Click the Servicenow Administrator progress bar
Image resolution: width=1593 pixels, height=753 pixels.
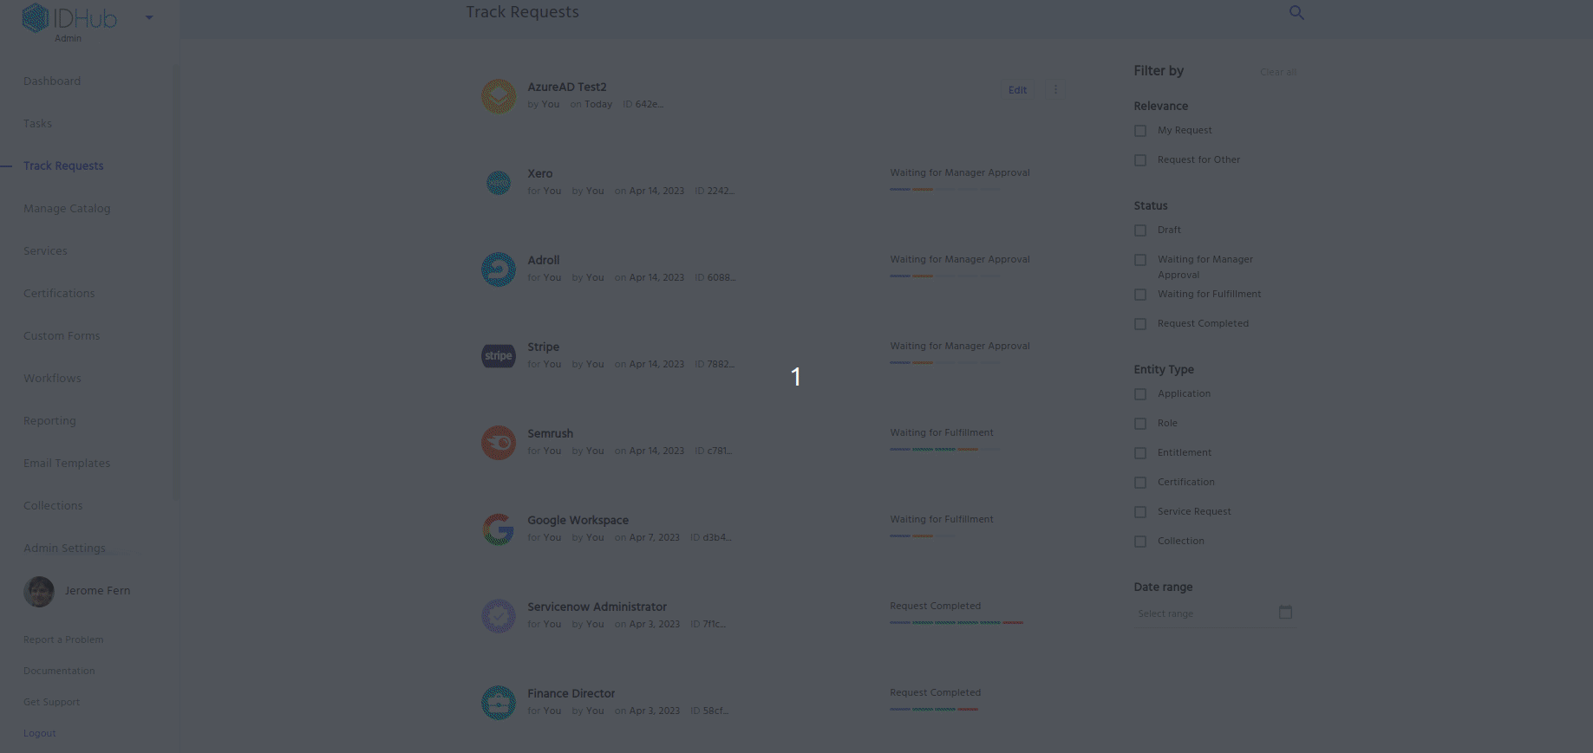pos(956,622)
